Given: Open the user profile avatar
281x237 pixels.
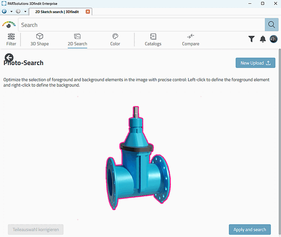Looking at the screenshot, I should point(274,39).
